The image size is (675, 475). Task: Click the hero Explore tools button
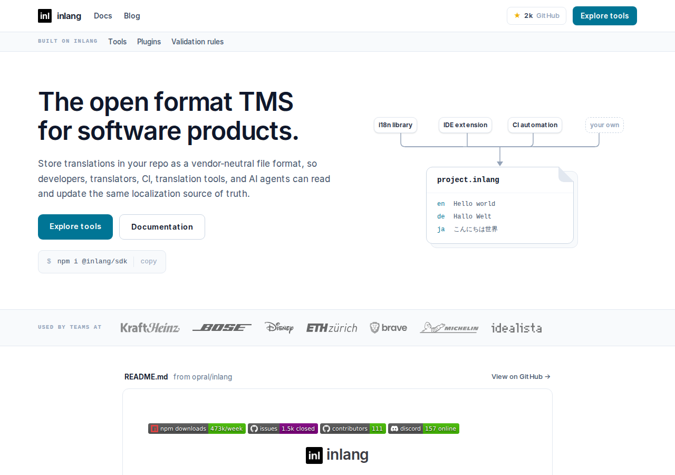75,227
